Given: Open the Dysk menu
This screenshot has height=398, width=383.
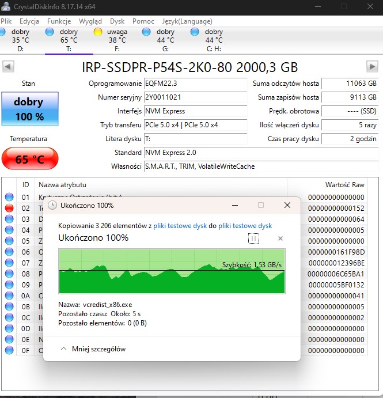Looking at the screenshot, I should (x=117, y=21).
